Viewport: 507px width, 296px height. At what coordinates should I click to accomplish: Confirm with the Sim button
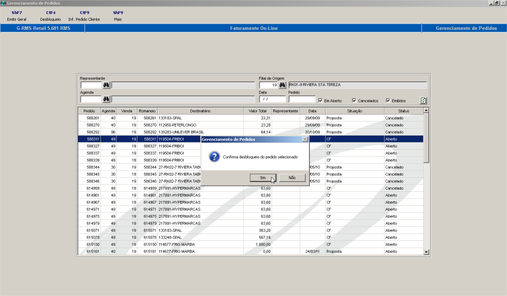[x=263, y=178]
